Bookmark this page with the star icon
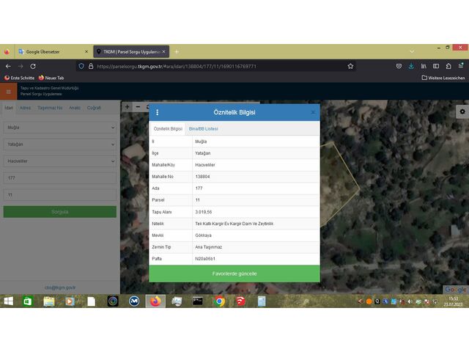The image size is (469, 352). (350, 66)
